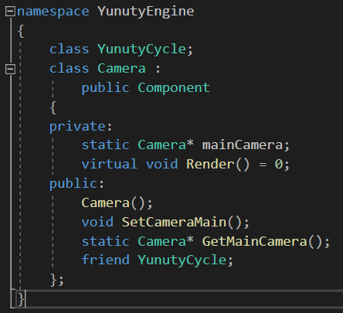Click 'void' before Render()
343x313 pixels.
coord(161,165)
